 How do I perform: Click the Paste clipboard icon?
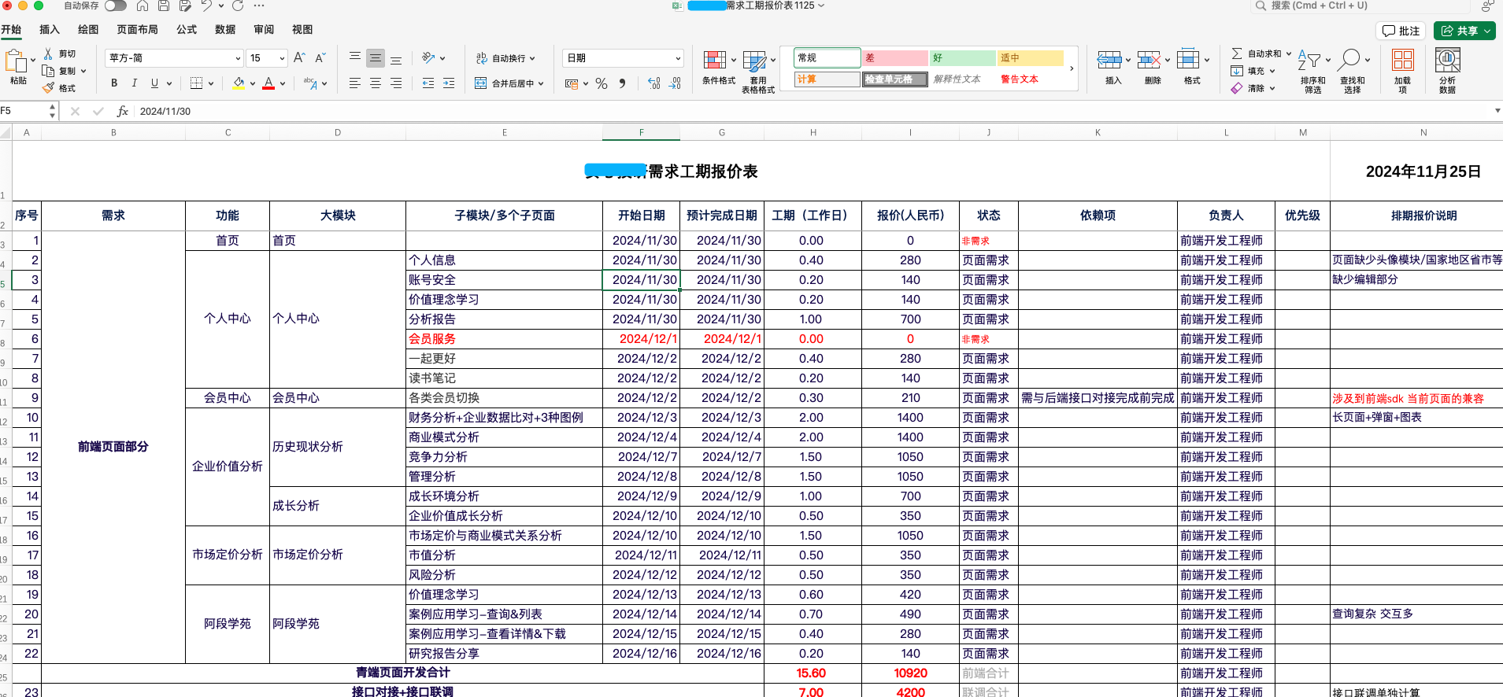coord(16,61)
